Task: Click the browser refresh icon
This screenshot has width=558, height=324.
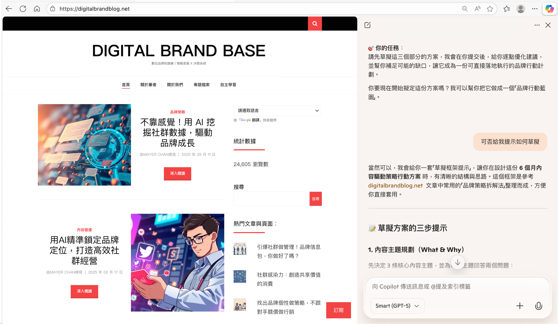Action: pyautogui.click(x=23, y=9)
